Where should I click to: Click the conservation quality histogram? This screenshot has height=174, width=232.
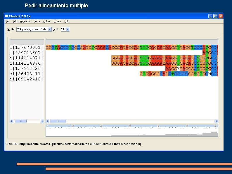[x=132, y=132]
